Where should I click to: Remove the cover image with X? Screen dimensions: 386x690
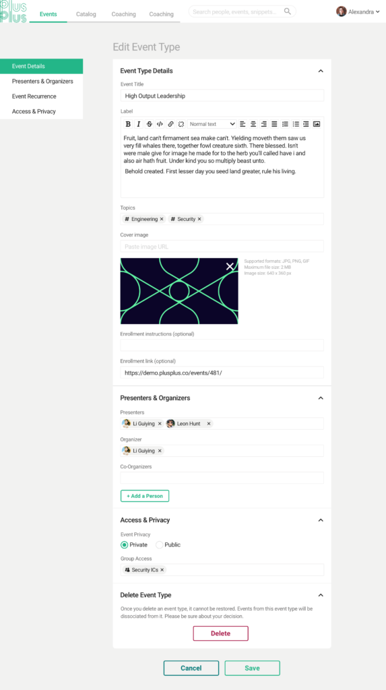pos(230,266)
